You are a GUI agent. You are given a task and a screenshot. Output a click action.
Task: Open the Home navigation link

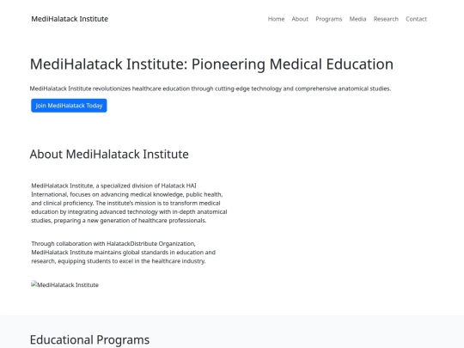point(276,19)
